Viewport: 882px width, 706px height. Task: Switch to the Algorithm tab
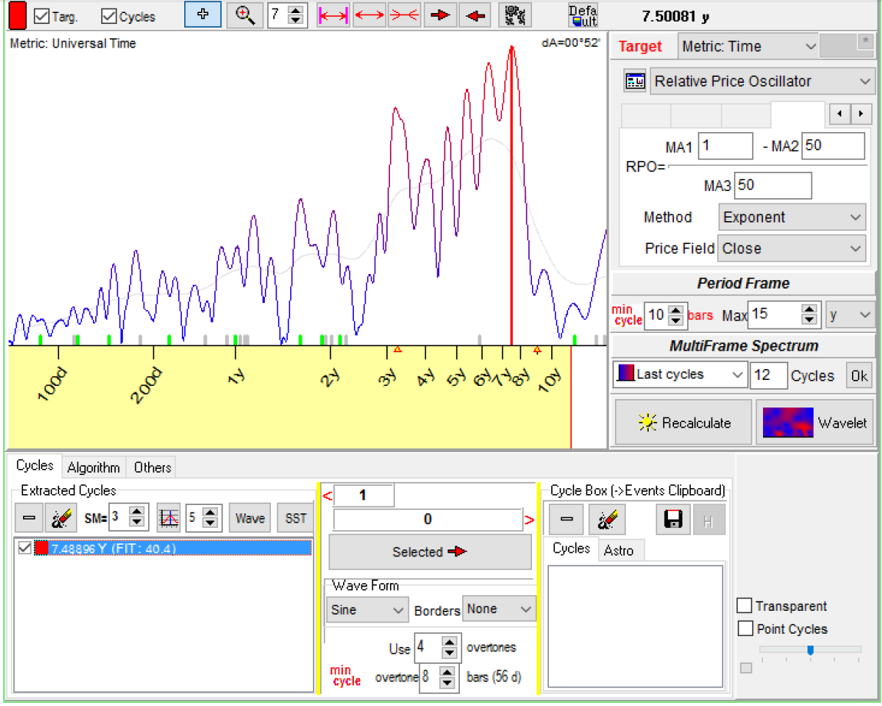(x=94, y=467)
